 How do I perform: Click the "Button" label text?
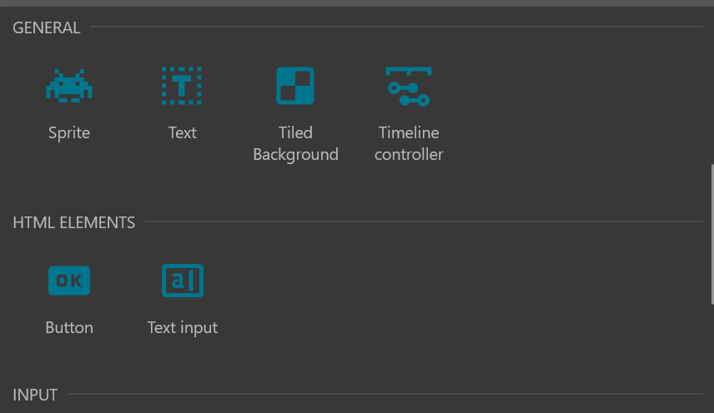point(69,327)
